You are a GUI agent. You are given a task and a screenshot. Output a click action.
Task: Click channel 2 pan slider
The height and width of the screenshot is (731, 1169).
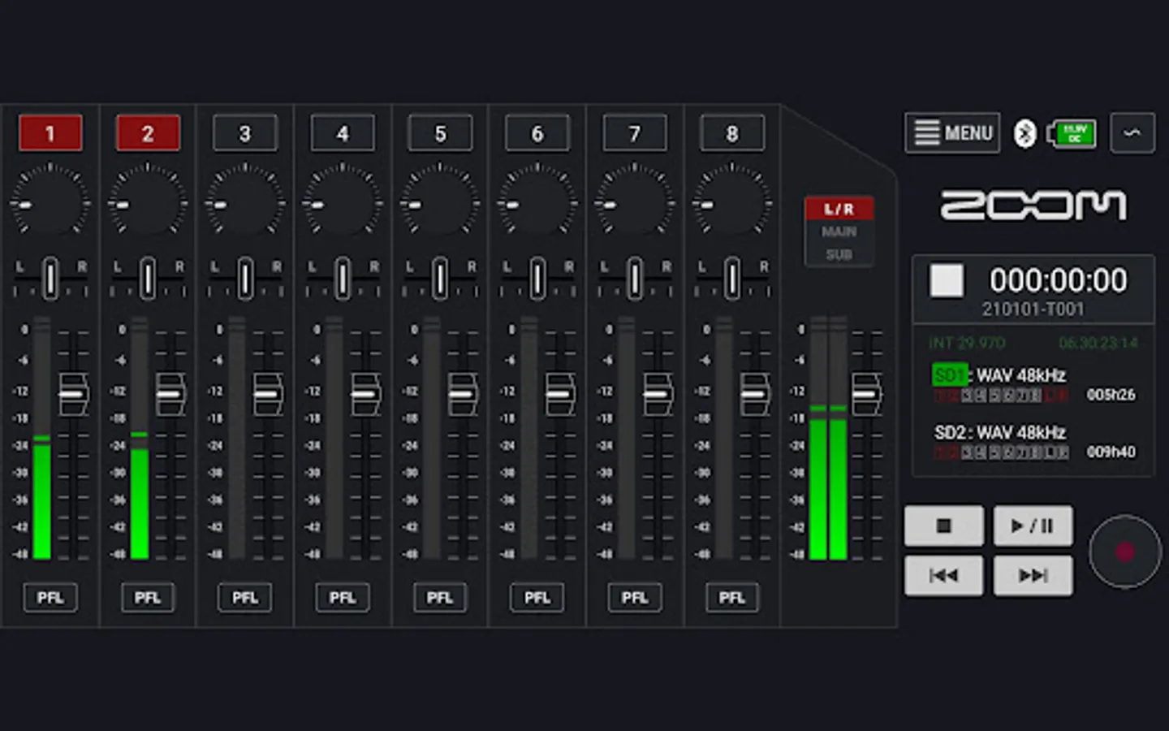(x=148, y=279)
